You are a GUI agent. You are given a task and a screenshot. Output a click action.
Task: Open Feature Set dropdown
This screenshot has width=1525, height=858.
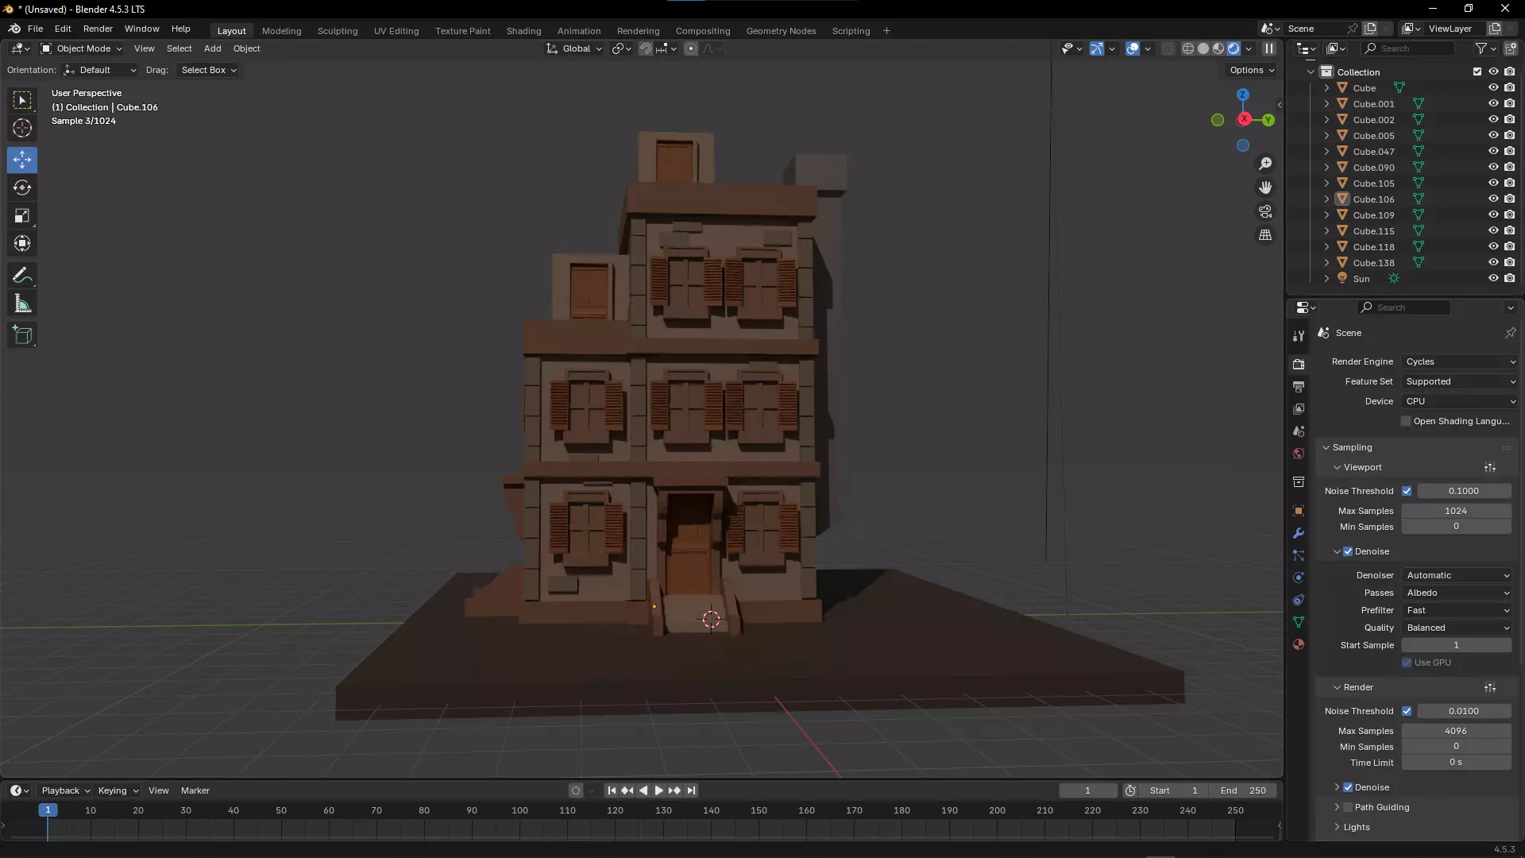[x=1460, y=381]
